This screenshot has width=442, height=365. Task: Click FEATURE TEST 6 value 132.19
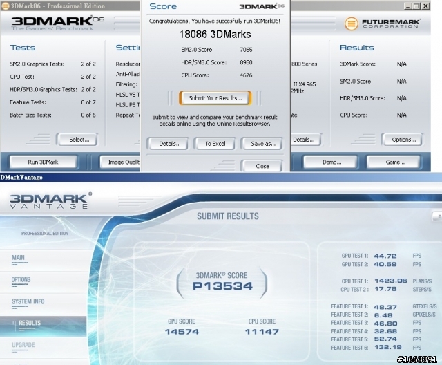point(388,347)
